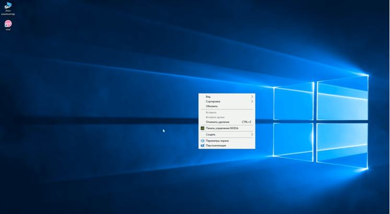Select the pink circular osu! desktop icon
Viewport: 390px width, 214px height.
(x=8, y=23)
